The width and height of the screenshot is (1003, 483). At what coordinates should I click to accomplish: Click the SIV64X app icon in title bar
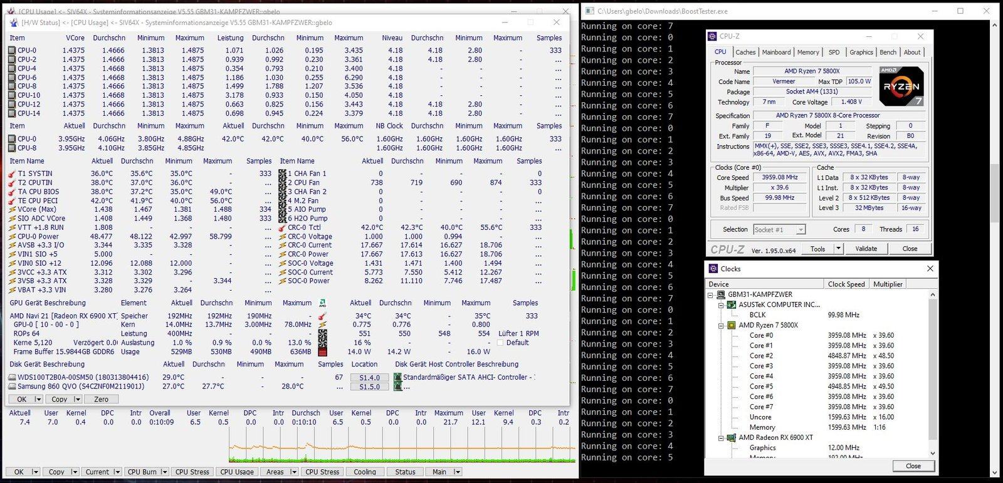pyautogui.click(x=13, y=23)
